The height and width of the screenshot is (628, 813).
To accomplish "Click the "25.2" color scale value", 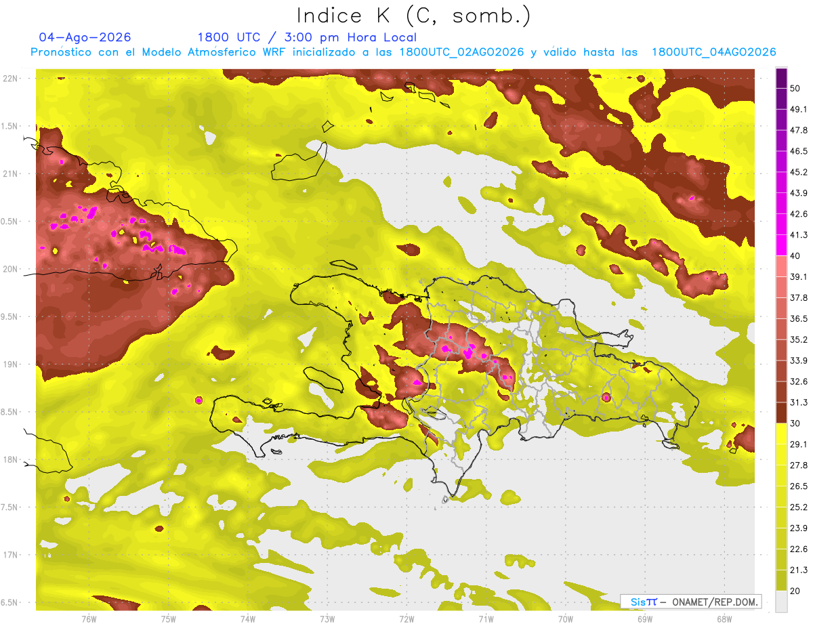I will click(799, 507).
